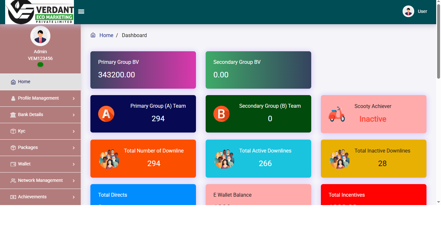Open the User avatar menu in the top bar

click(x=408, y=11)
